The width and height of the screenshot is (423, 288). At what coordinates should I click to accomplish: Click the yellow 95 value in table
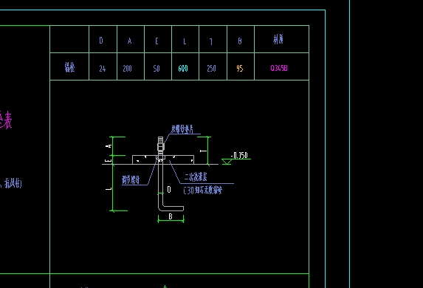[x=240, y=69]
